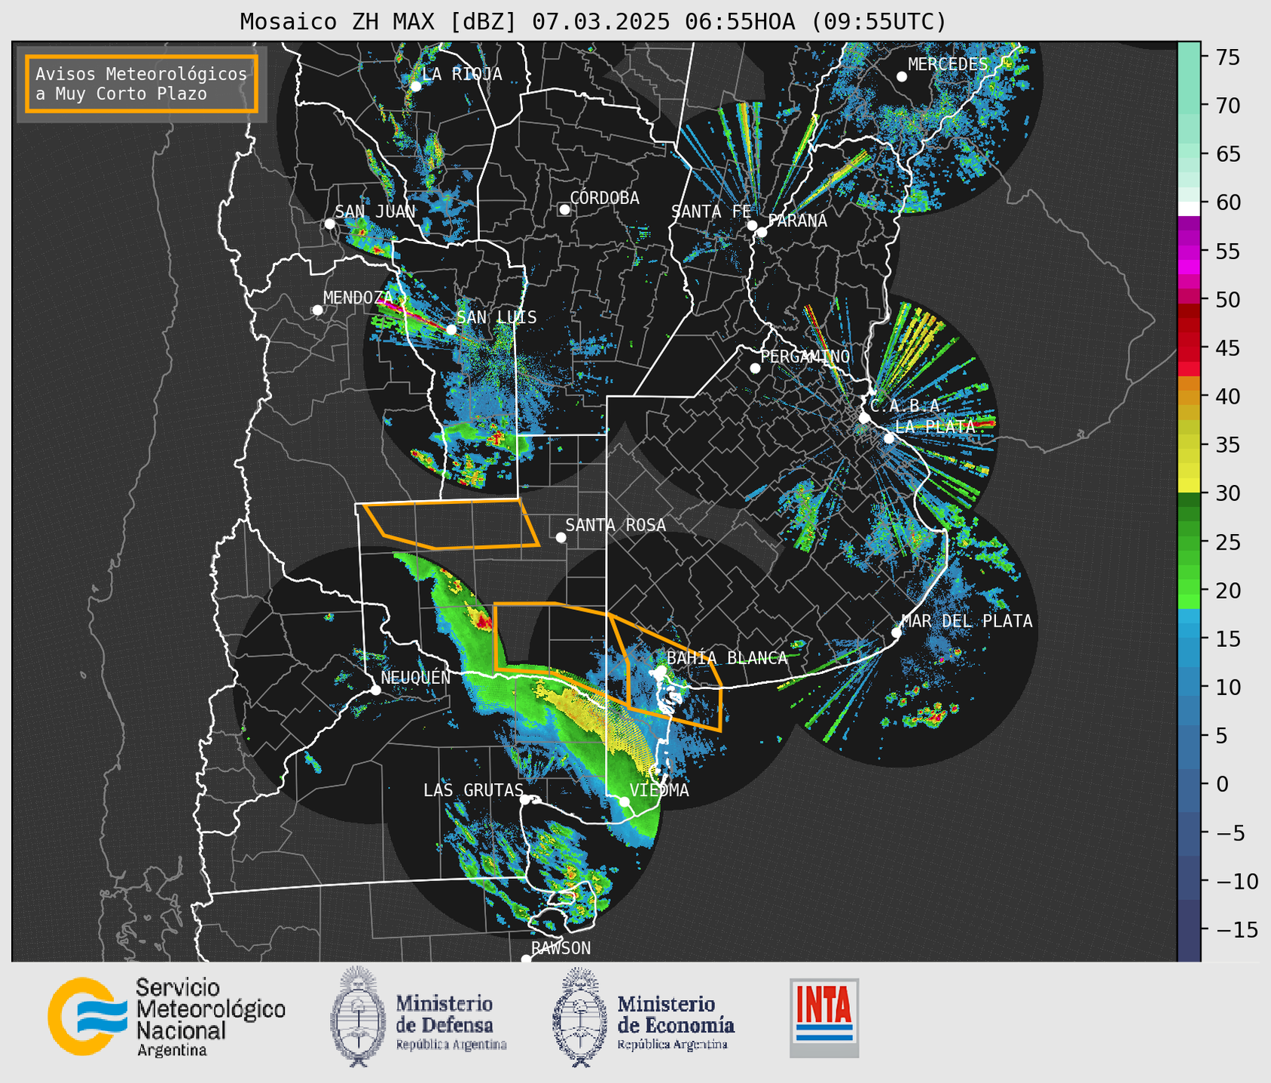Click the RAWSON city label
This screenshot has width=1271, height=1083.
coord(561,948)
